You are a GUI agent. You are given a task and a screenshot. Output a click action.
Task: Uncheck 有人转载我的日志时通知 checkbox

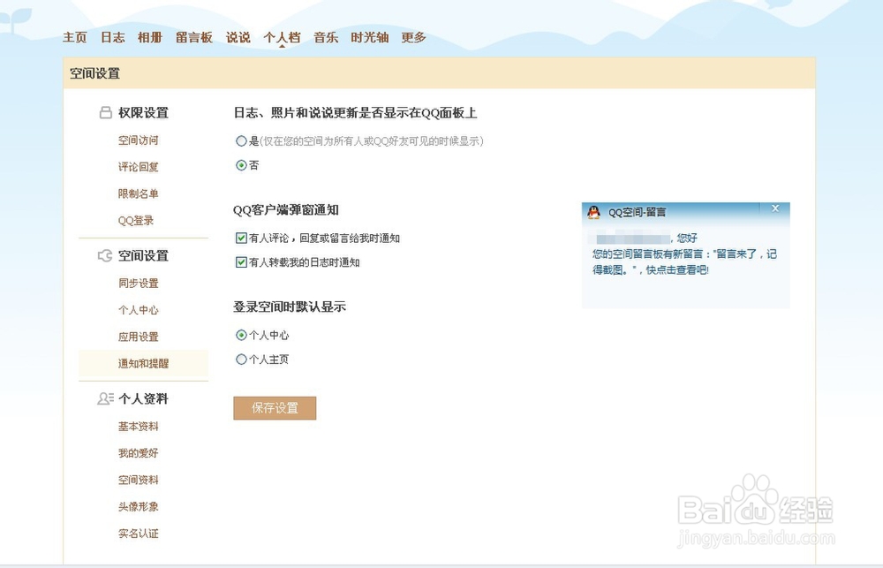tap(241, 262)
